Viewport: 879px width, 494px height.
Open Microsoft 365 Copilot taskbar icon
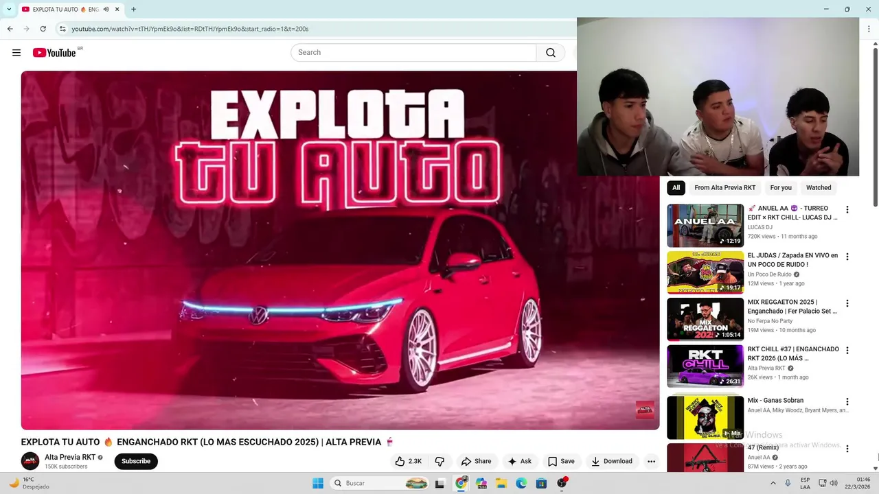[x=481, y=483]
